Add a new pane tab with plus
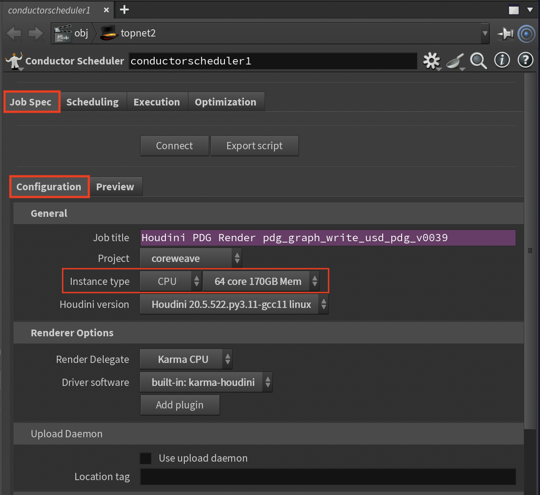 (x=124, y=9)
